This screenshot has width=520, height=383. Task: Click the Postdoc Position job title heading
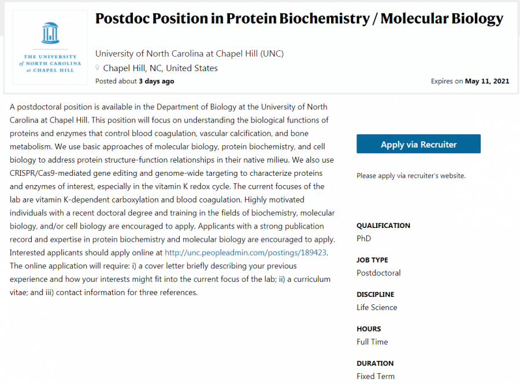299,20
